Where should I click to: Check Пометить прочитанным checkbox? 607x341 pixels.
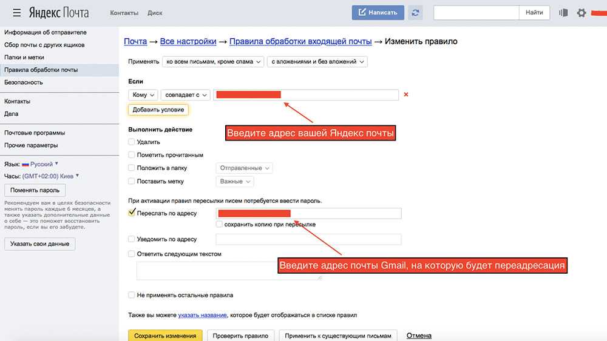[132, 154]
